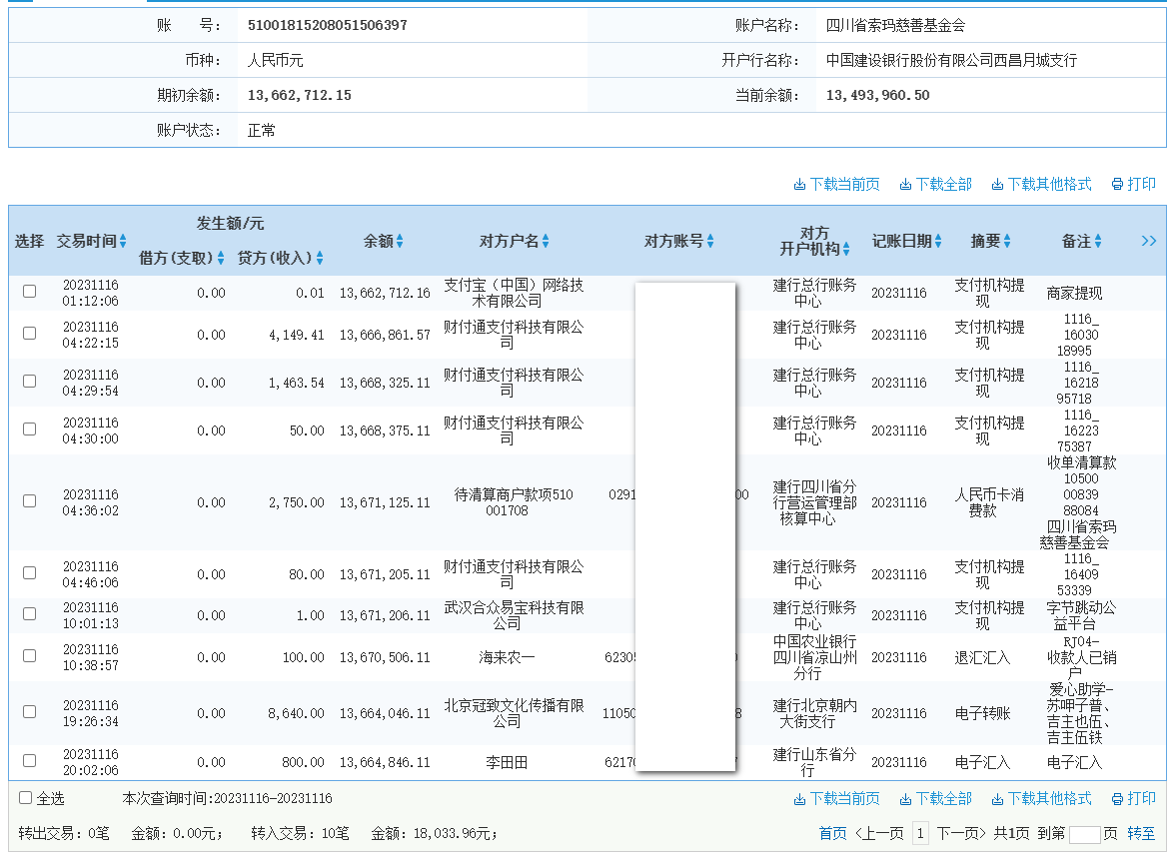Click top 打印 link
The width and height of the screenshot is (1175, 858).
coord(1141,185)
